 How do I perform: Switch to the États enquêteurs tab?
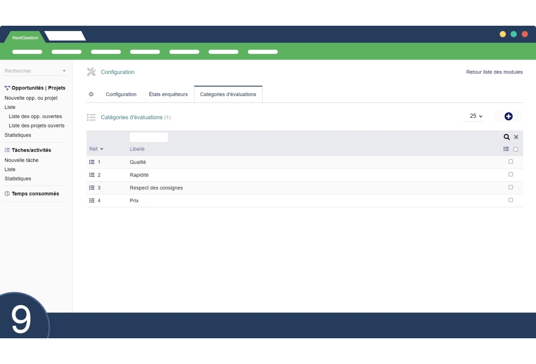(x=168, y=94)
